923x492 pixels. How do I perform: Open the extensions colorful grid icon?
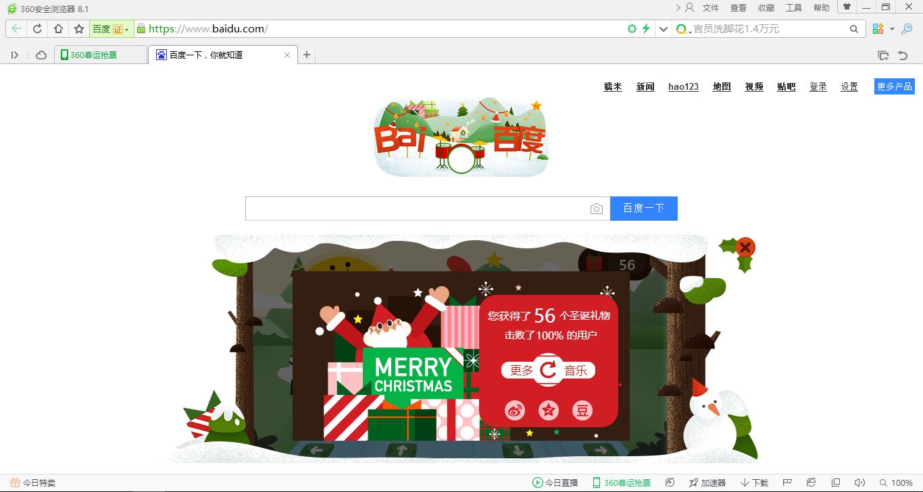click(x=878, y=29)
